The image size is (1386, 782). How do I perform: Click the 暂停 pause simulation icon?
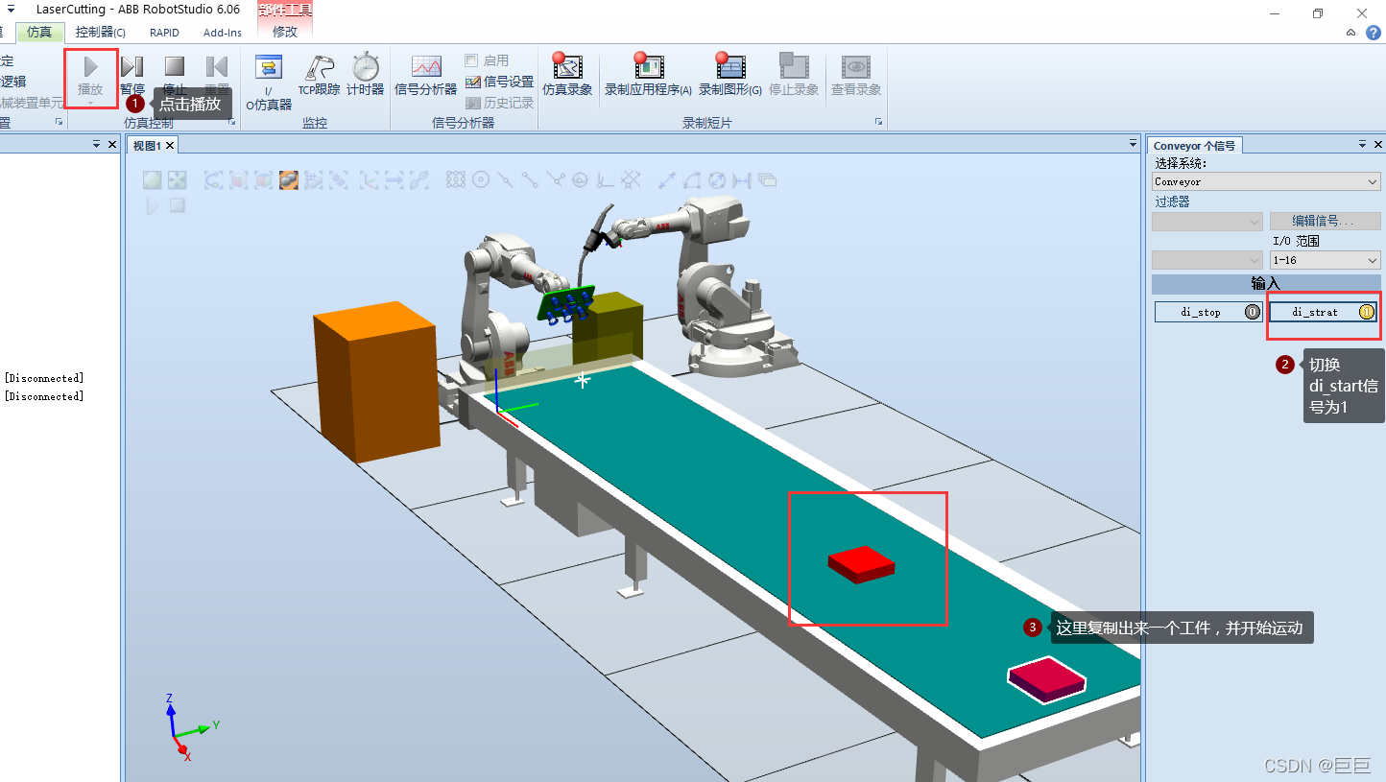click(132, 67)
